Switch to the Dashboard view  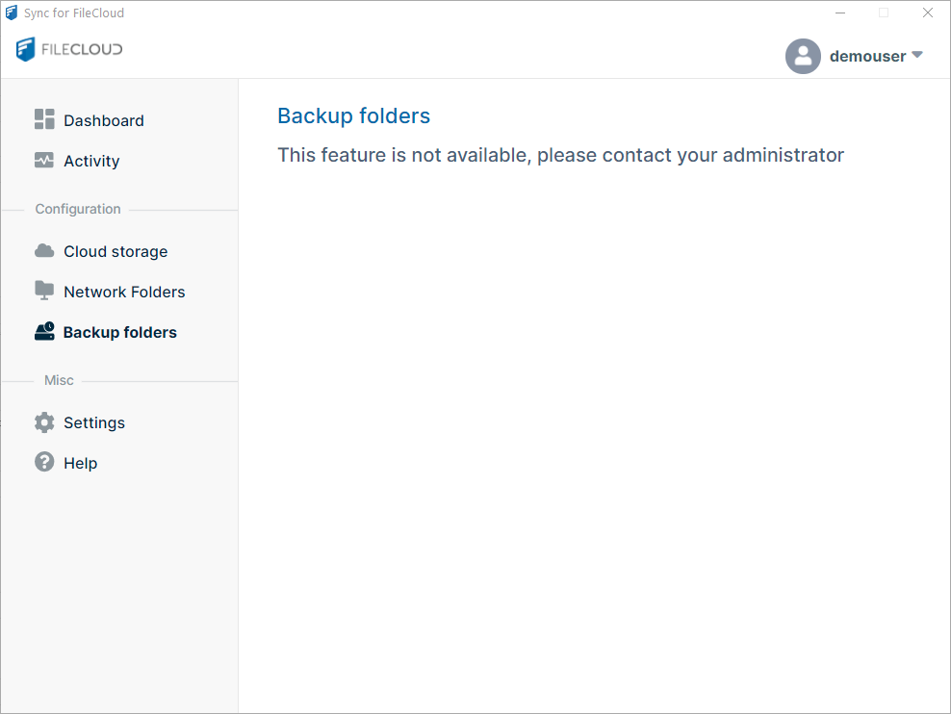tap(104, 119)
